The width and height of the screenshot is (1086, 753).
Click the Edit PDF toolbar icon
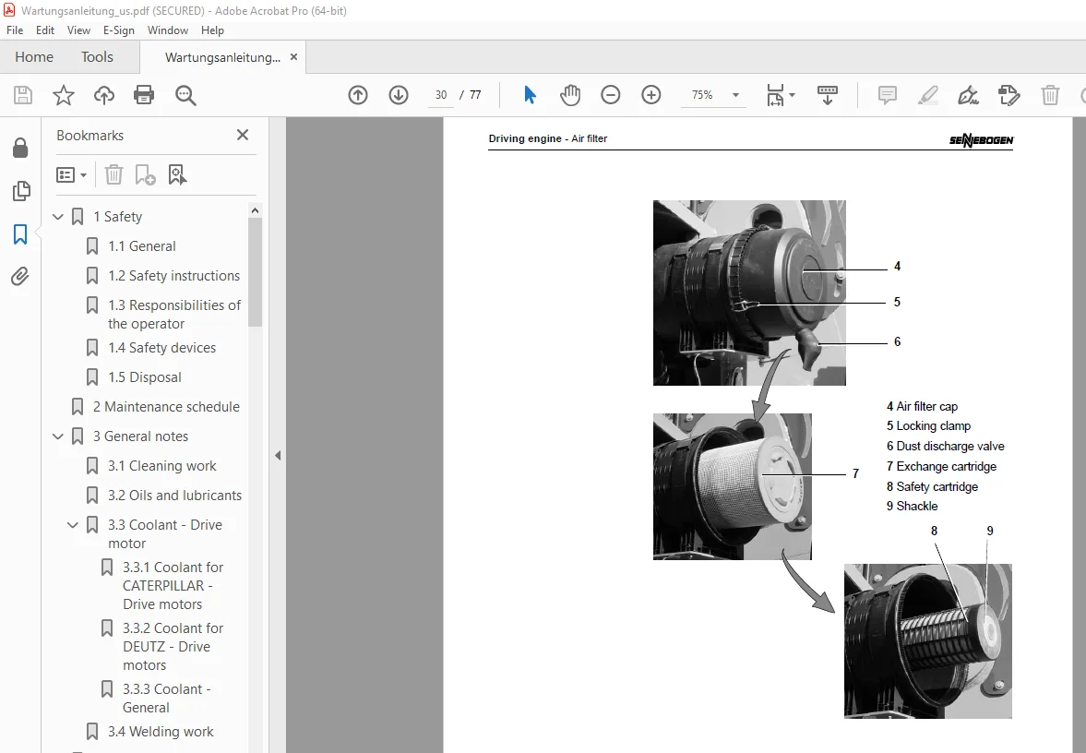(x=1009, y=95)
